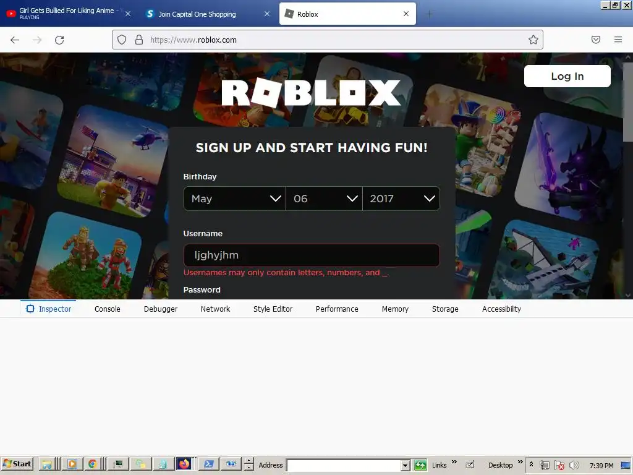Click the Links toolbar label
Viewport: 633px width, 475px height.
coord(440,465)
